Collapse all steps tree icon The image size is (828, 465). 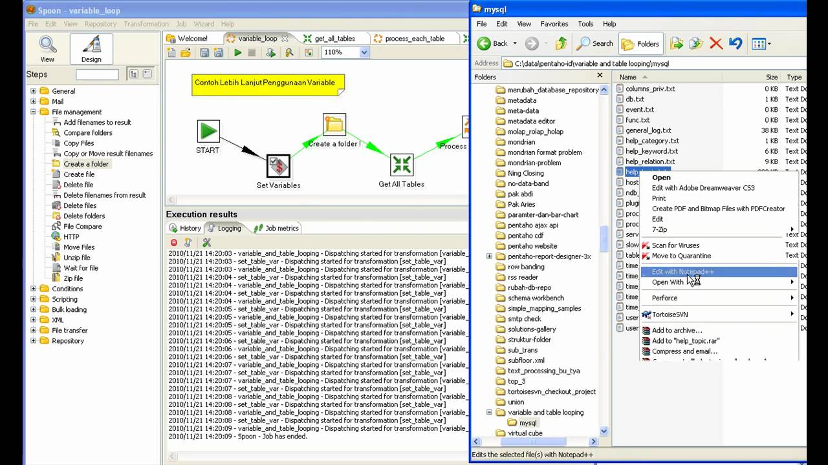coord(147,74)
